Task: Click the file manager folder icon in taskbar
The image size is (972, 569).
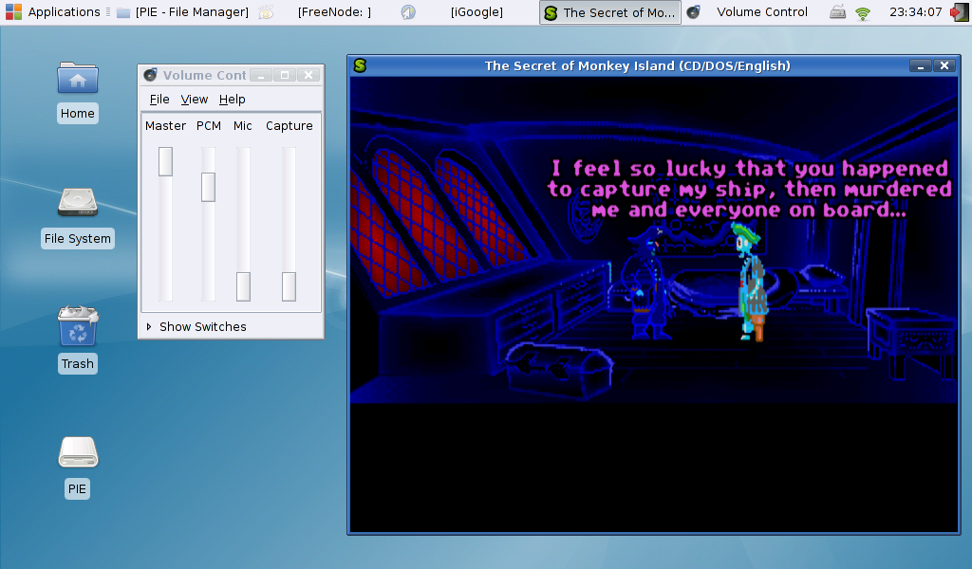Action: point(123,12)
